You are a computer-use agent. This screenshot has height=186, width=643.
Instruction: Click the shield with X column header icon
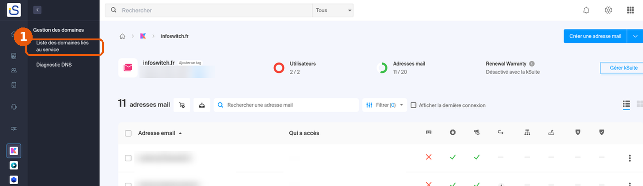click(578, 132)
